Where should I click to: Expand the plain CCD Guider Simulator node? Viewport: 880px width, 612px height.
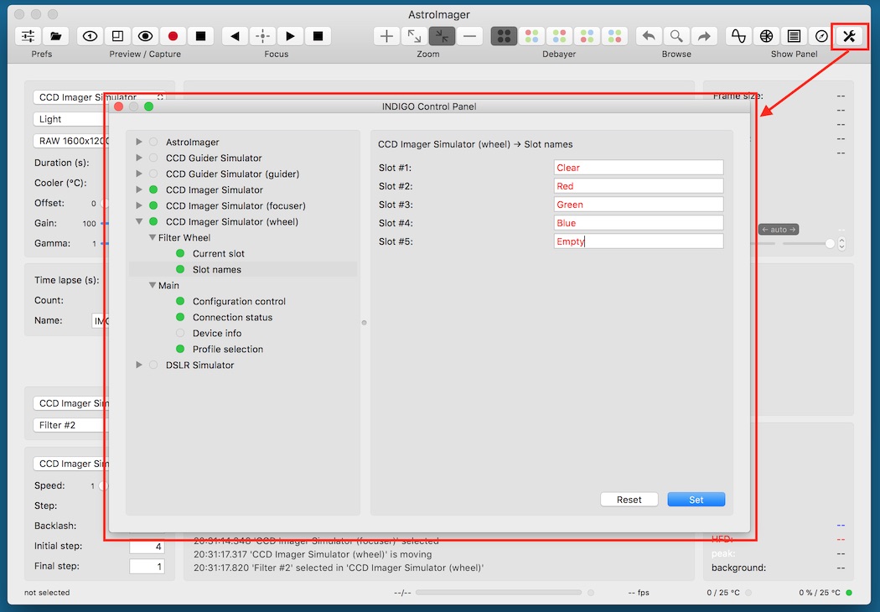[x=138, y=158]
